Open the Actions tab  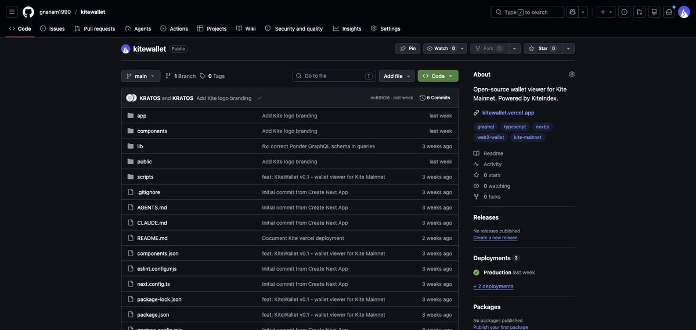(174, 28)
